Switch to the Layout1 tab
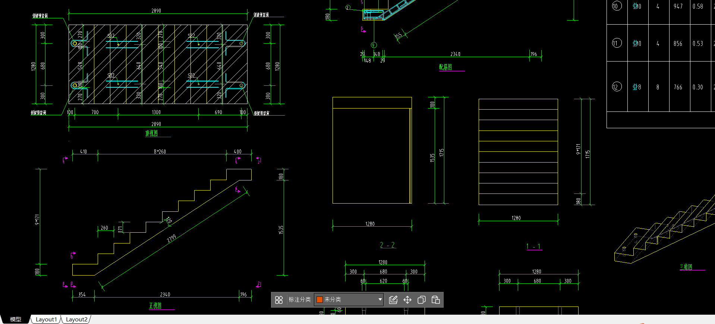The width and height of the screenshot is (715, 324). 46,319
